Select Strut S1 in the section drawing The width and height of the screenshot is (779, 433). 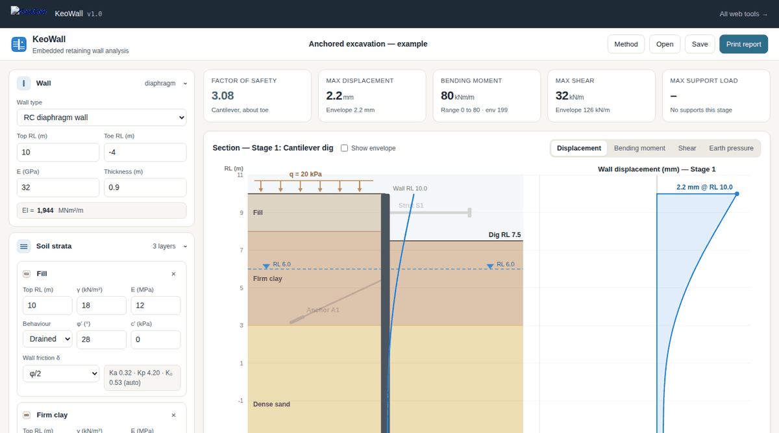coord(430,212)
